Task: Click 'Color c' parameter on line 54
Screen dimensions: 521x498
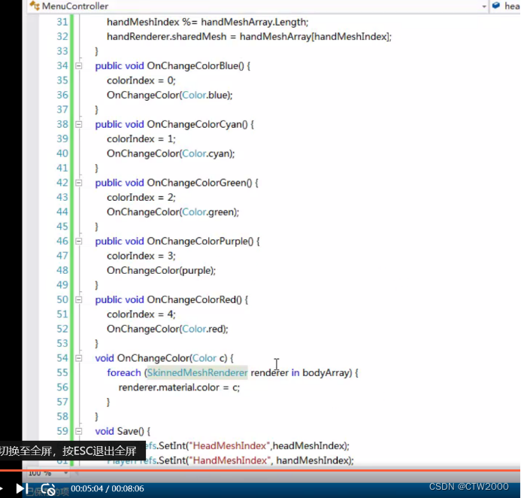Action: point(209,358)
